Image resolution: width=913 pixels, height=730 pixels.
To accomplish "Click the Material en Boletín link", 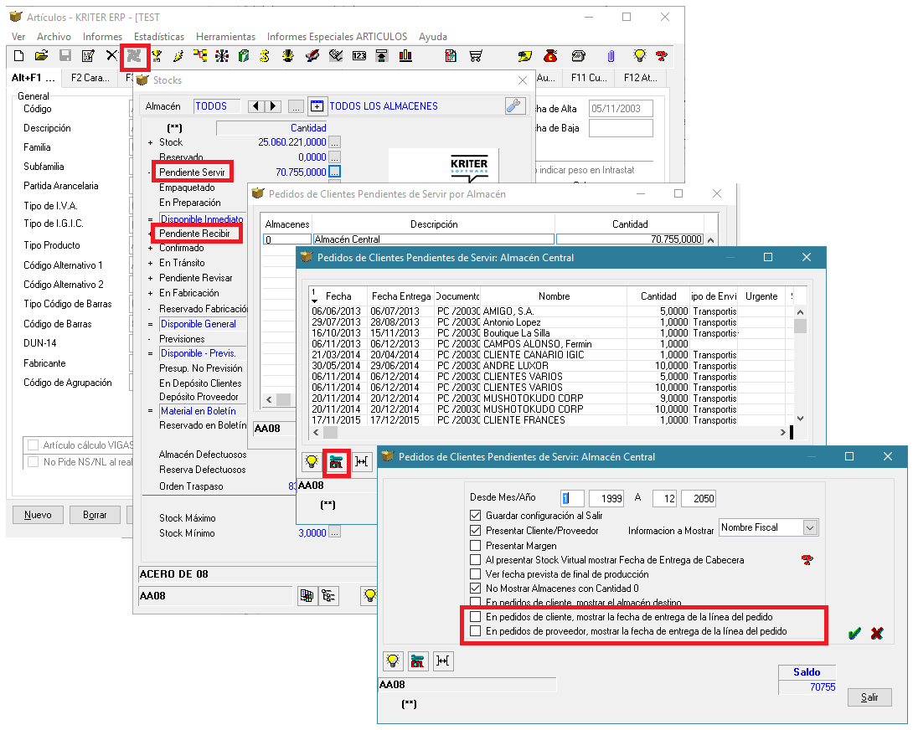I will pos(199,411).
